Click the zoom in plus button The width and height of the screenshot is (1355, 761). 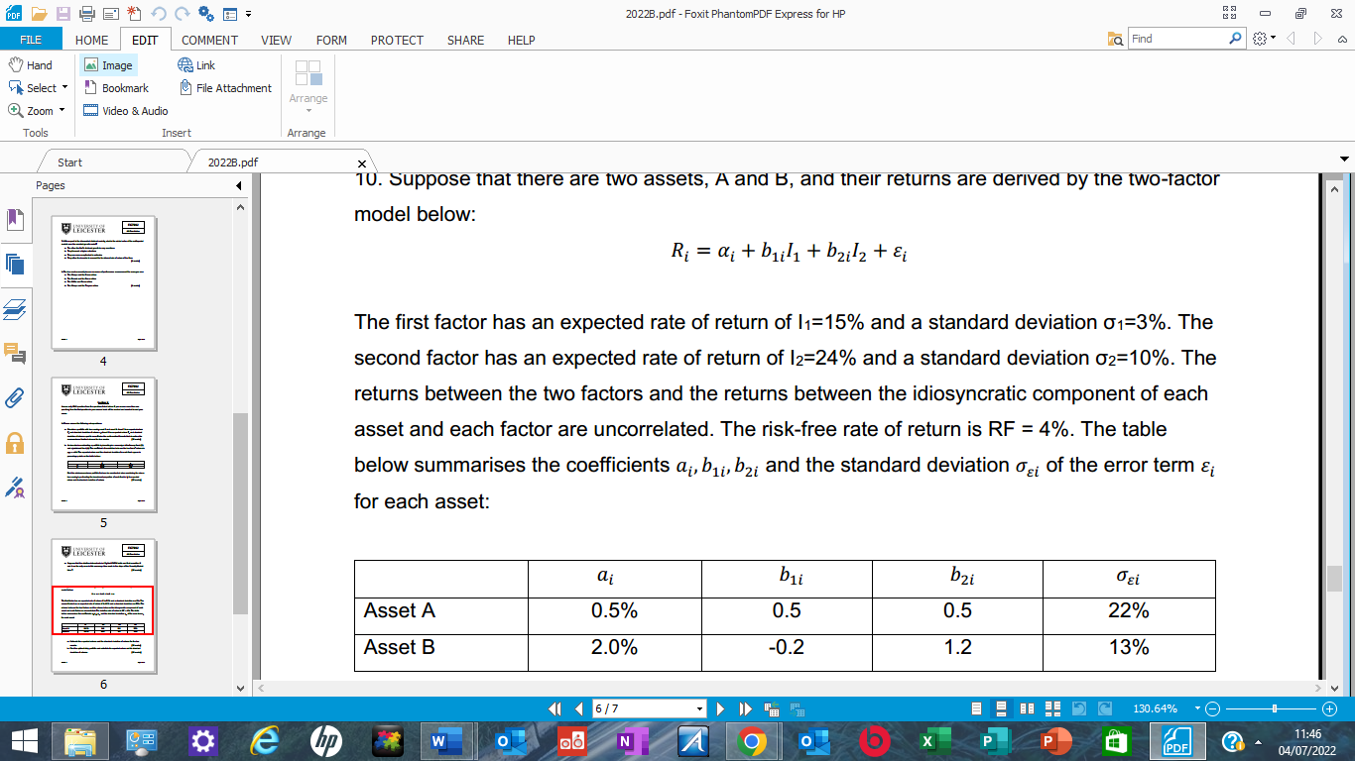point(1330,708)
